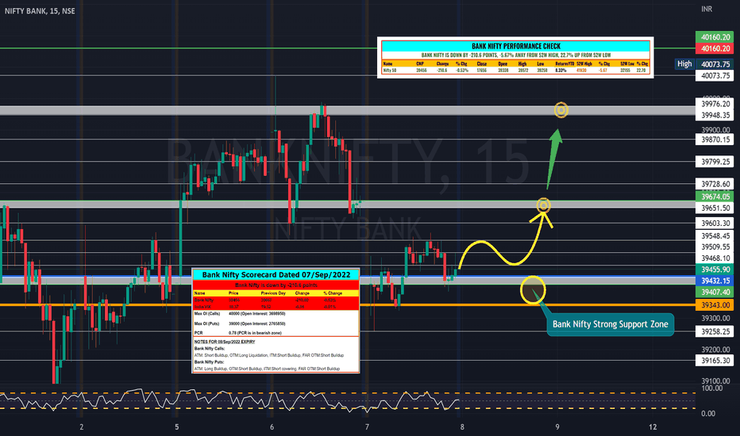Select the green 39407.40 price label

[x=715, y=292]
